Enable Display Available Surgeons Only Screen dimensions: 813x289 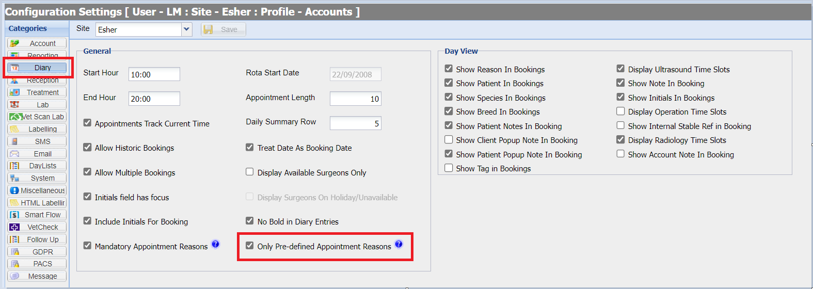[x=250, y=172]
